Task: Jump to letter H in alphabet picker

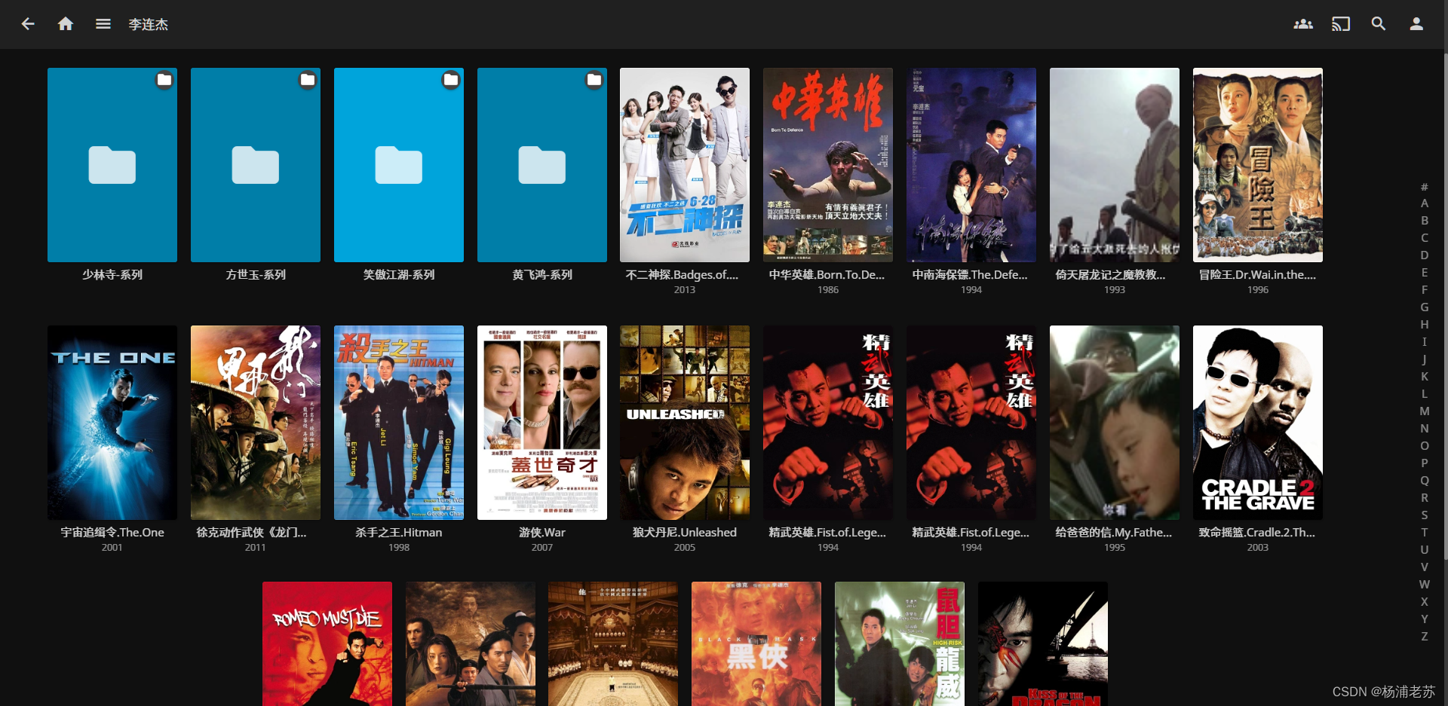Action: (1425, 325)
